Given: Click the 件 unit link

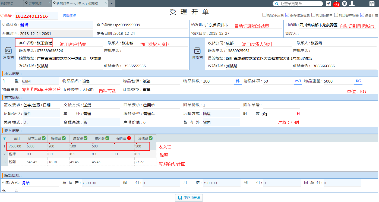Looking at the screenshot, I should 238,81.
